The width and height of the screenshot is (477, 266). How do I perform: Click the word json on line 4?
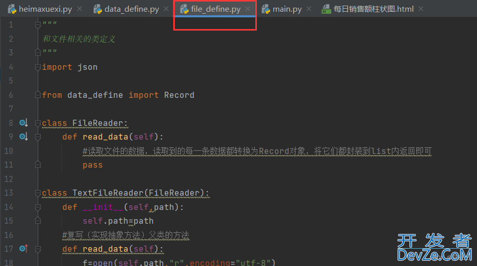87,67
